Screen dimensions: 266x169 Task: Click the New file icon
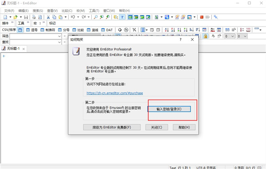(5, 17)
